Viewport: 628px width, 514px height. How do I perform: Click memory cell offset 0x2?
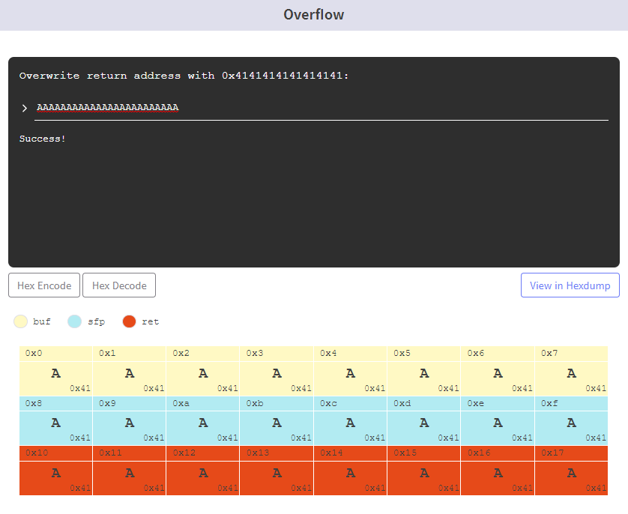tap(203, 371)
